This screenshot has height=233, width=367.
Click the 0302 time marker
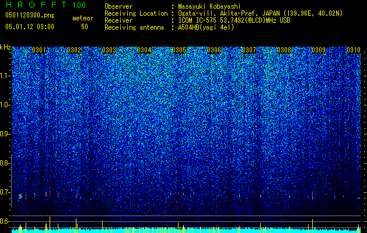click(74, 50)
